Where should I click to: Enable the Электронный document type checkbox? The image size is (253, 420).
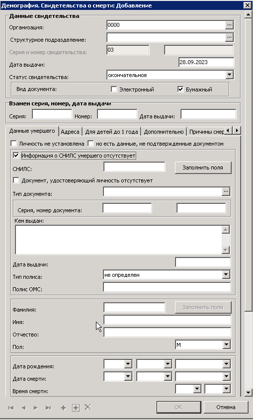point(114,89)
